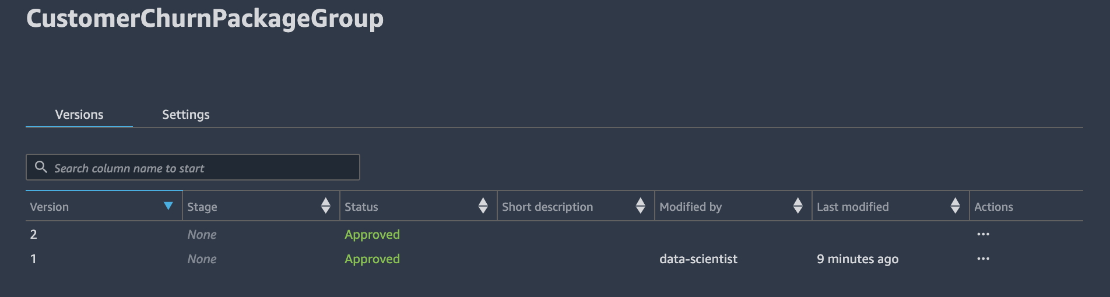The height and width of the screenshot is (297, 1110).
Task: Sort by Last modified arrows
Action: click(955, 206)
